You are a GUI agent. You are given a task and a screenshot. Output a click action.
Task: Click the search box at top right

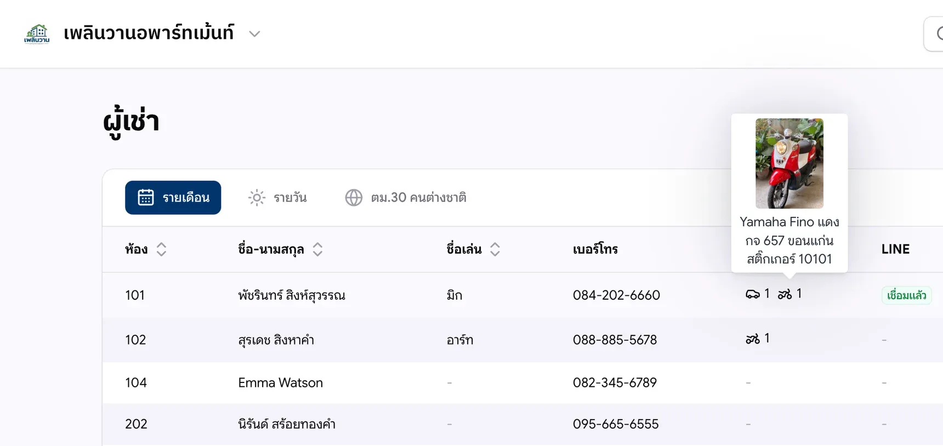click(933, 34)
